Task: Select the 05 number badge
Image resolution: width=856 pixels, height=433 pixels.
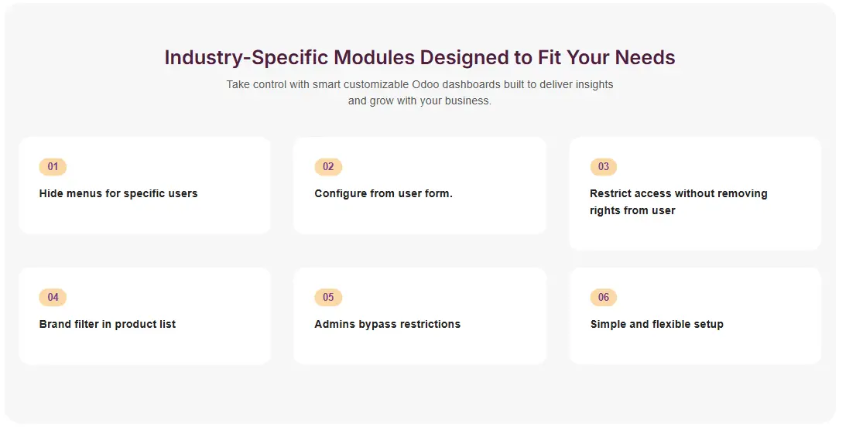Action: 328,298
